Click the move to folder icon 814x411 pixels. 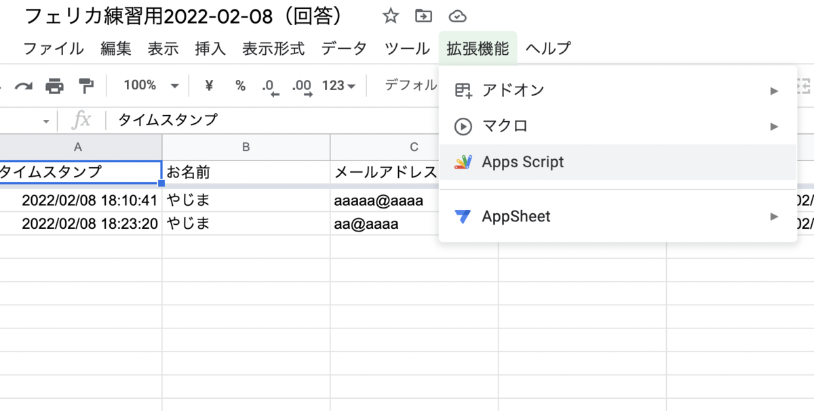pos(424,16)
